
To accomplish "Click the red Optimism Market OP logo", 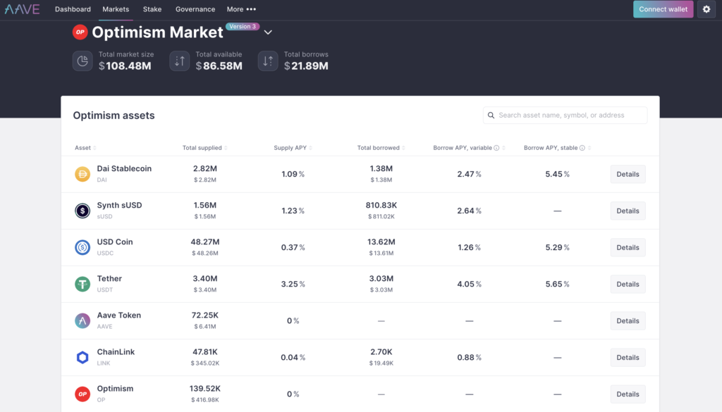I will (x=80, y=32).
